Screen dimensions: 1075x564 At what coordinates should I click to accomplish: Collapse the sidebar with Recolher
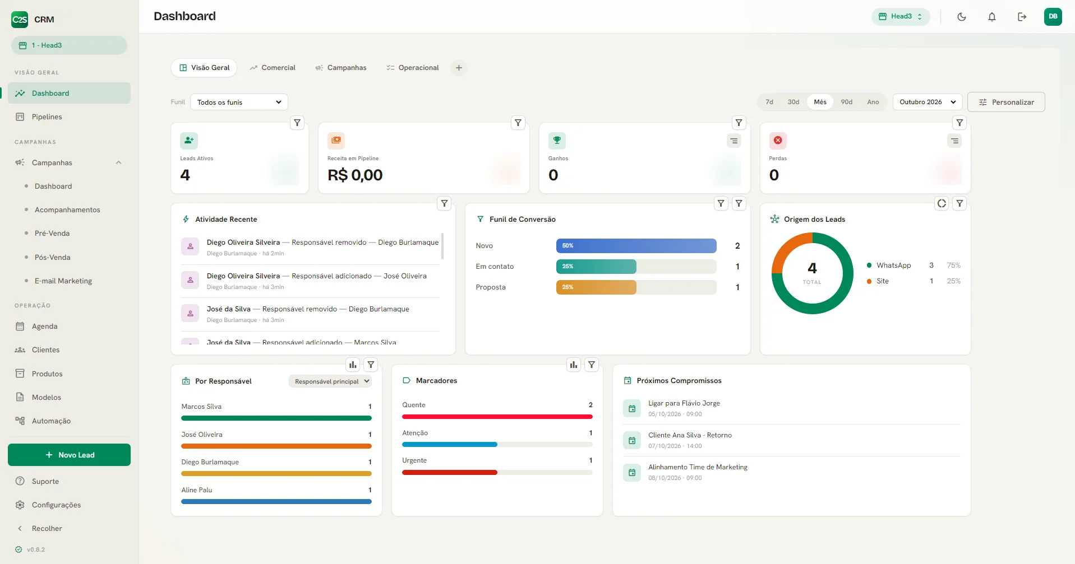click(69, 528)
